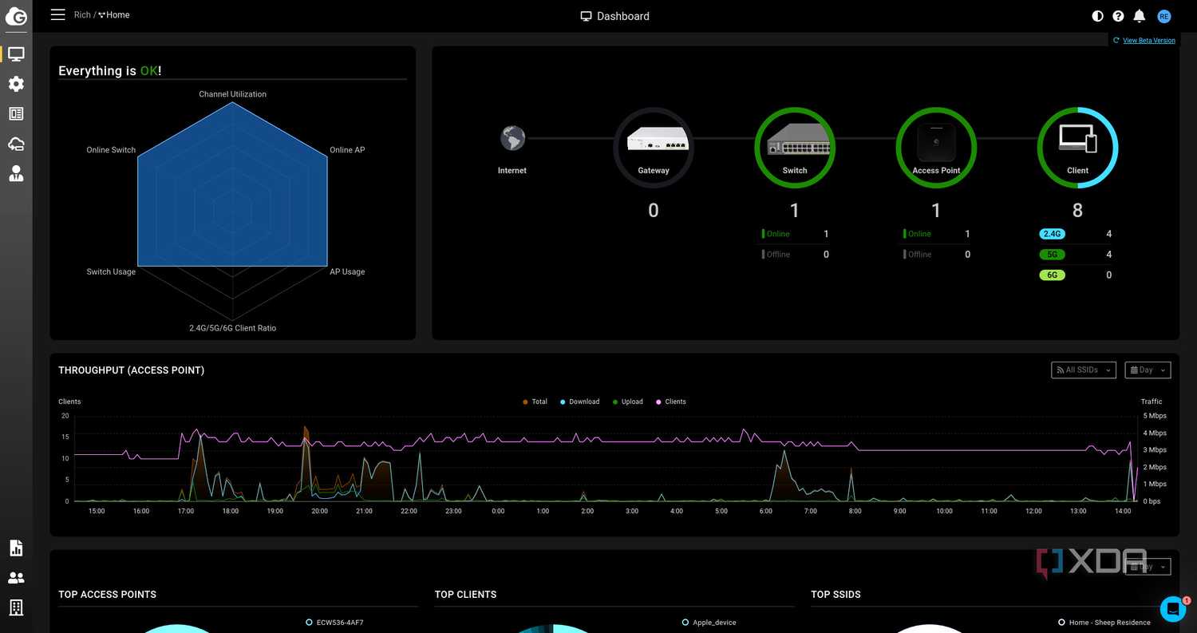This screenshot has width=1197, height=633.
Task: Click the Access Point device circle
Action: point(936,148)
